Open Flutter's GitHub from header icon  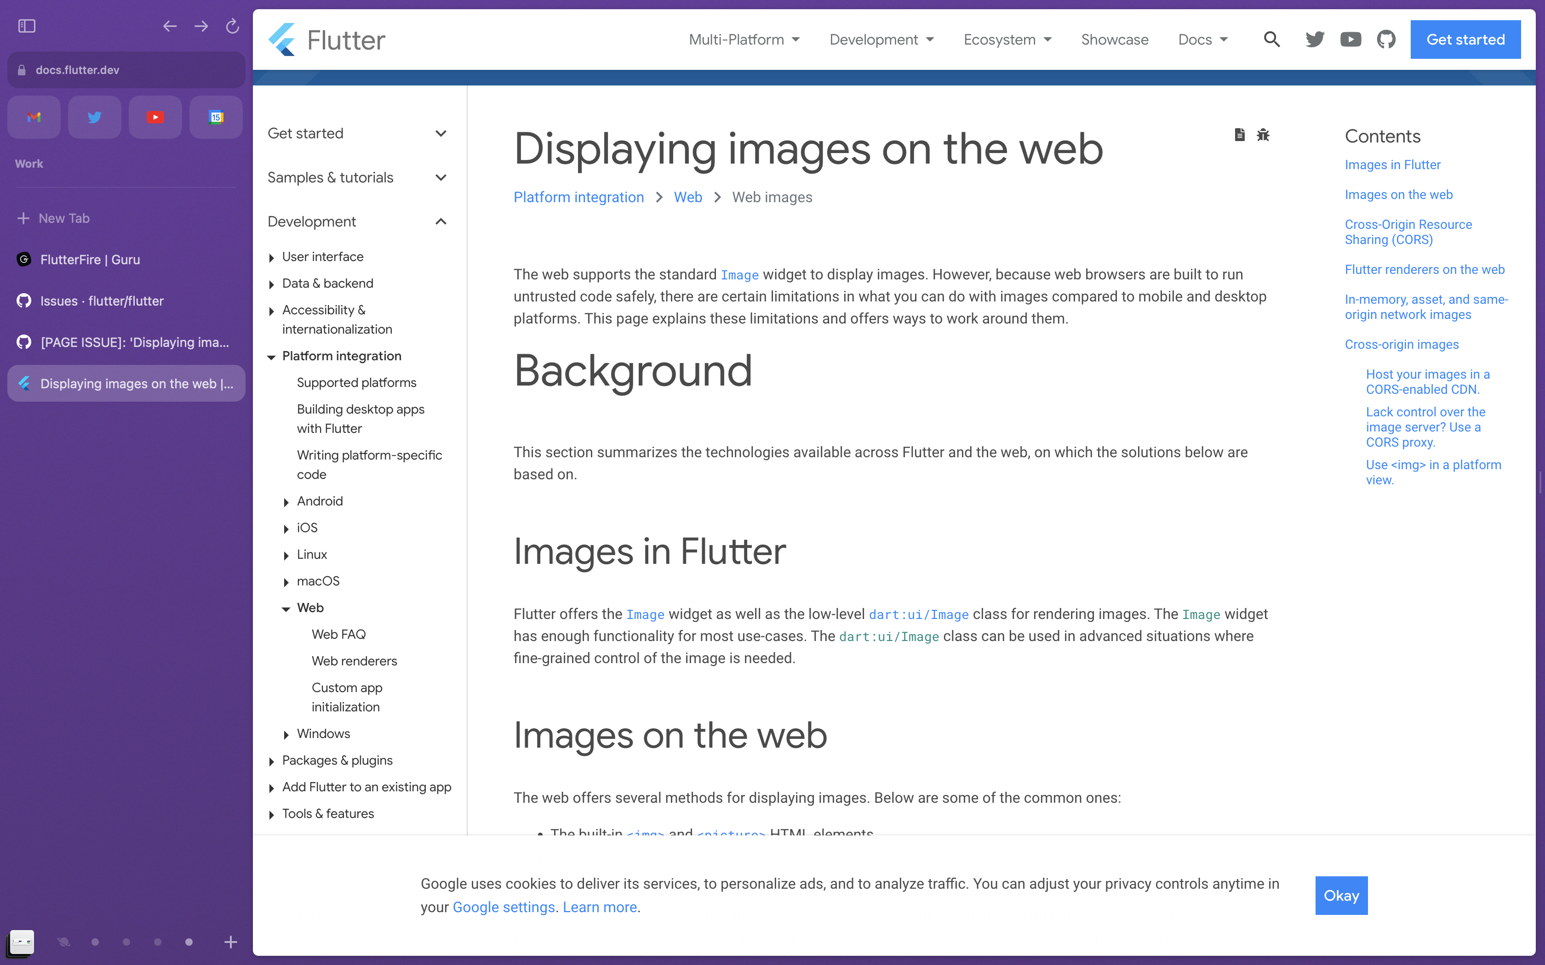point(1386,40)
